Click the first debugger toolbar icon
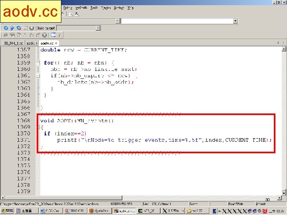The image size is (287, 215). tap(6, 35)
